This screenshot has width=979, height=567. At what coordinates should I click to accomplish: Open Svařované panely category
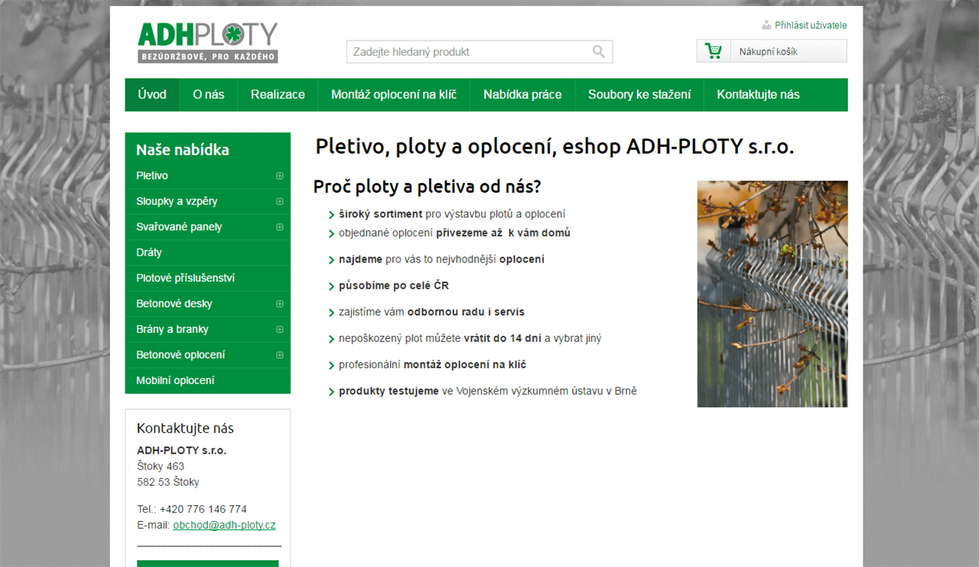click(179, 227)
